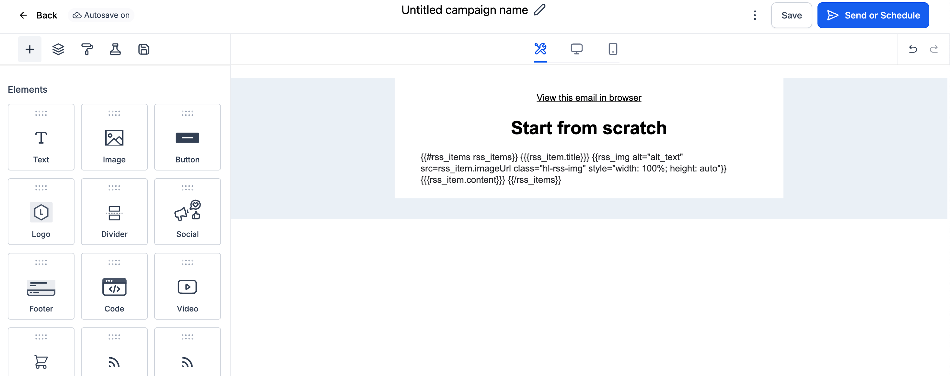Click the saved templates floppy icon
Viewport: 950px width, 376px height.
(x=144, y=49)
